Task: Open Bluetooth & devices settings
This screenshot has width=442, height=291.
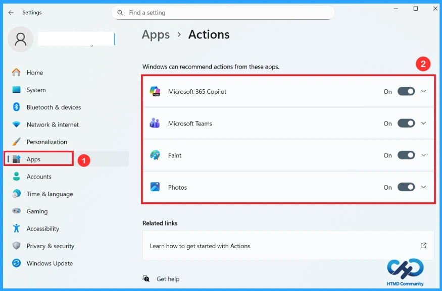Action: point(67,107)
